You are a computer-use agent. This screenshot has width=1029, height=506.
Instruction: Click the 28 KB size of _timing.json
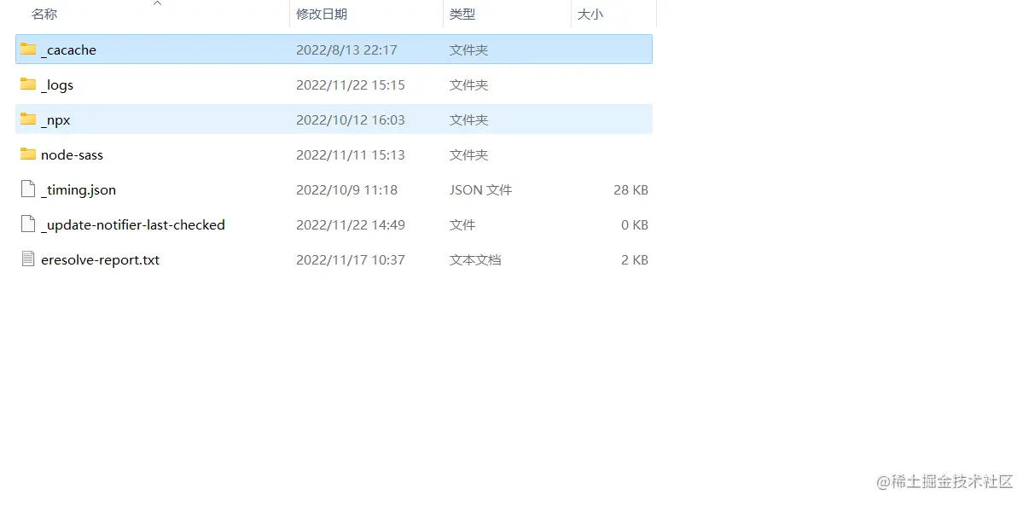click(x=631, y=190)
